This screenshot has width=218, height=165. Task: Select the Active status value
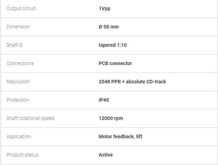(106, 155)
